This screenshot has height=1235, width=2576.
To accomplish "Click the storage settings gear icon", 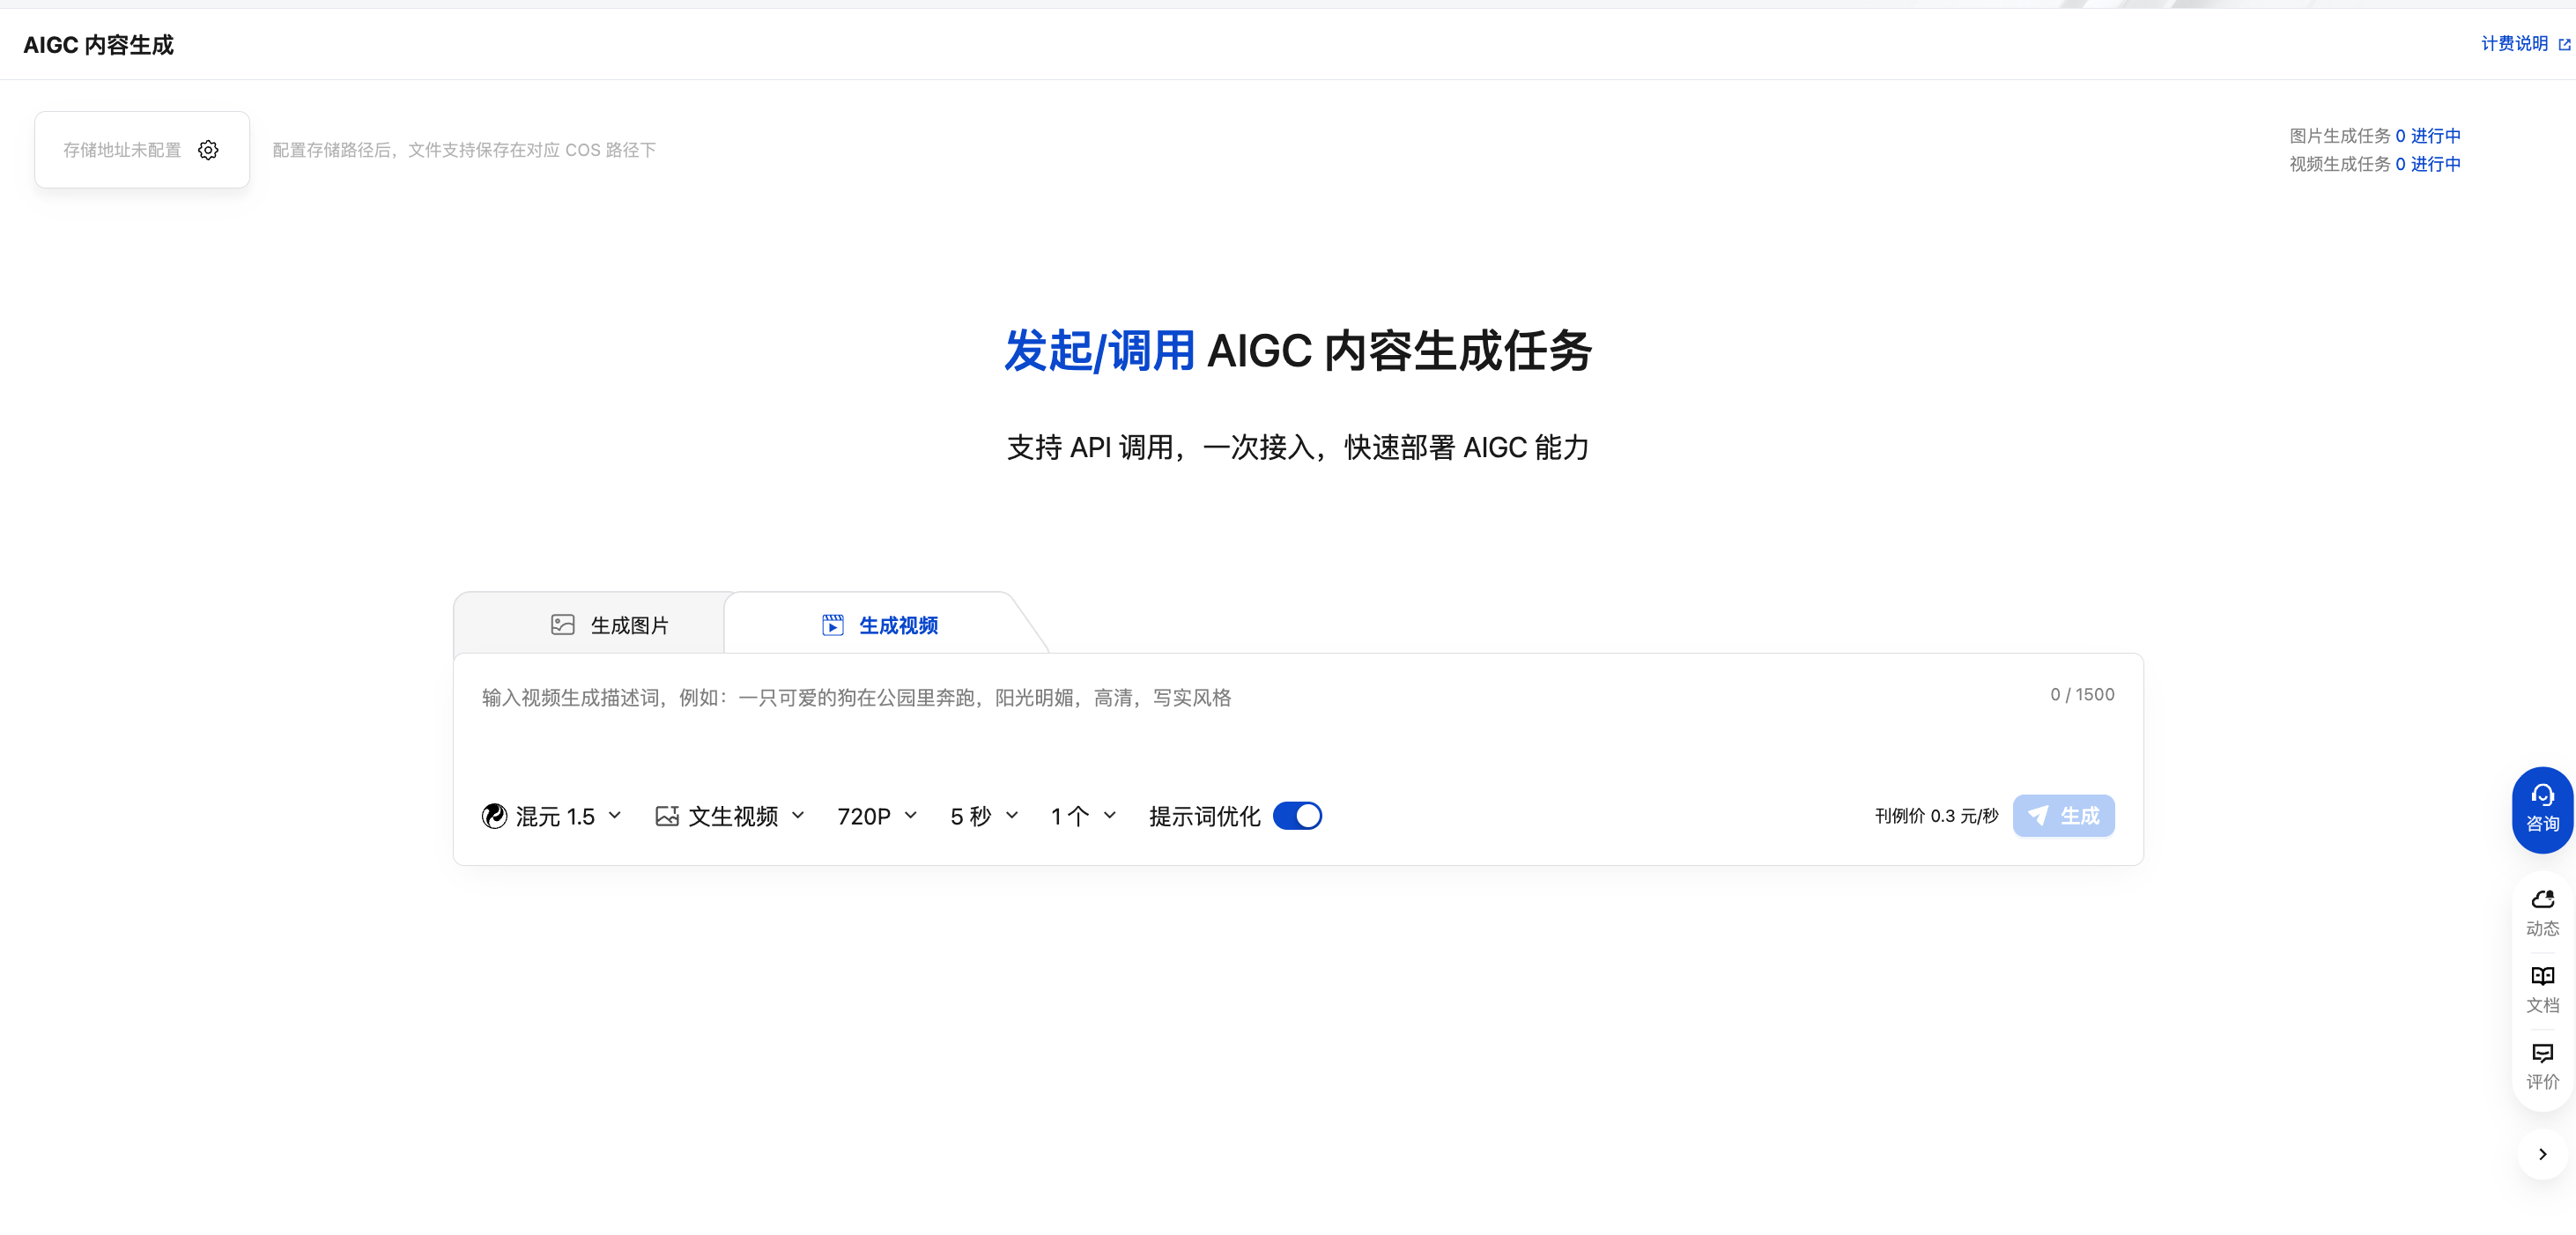I will (x=208, y=150).
